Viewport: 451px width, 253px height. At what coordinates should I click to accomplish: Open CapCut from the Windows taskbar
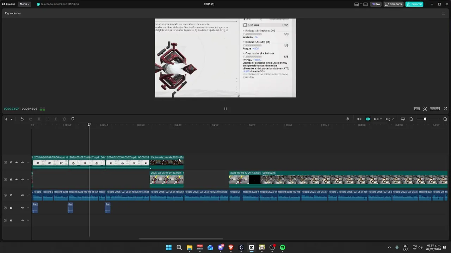[x=252, y=247]
